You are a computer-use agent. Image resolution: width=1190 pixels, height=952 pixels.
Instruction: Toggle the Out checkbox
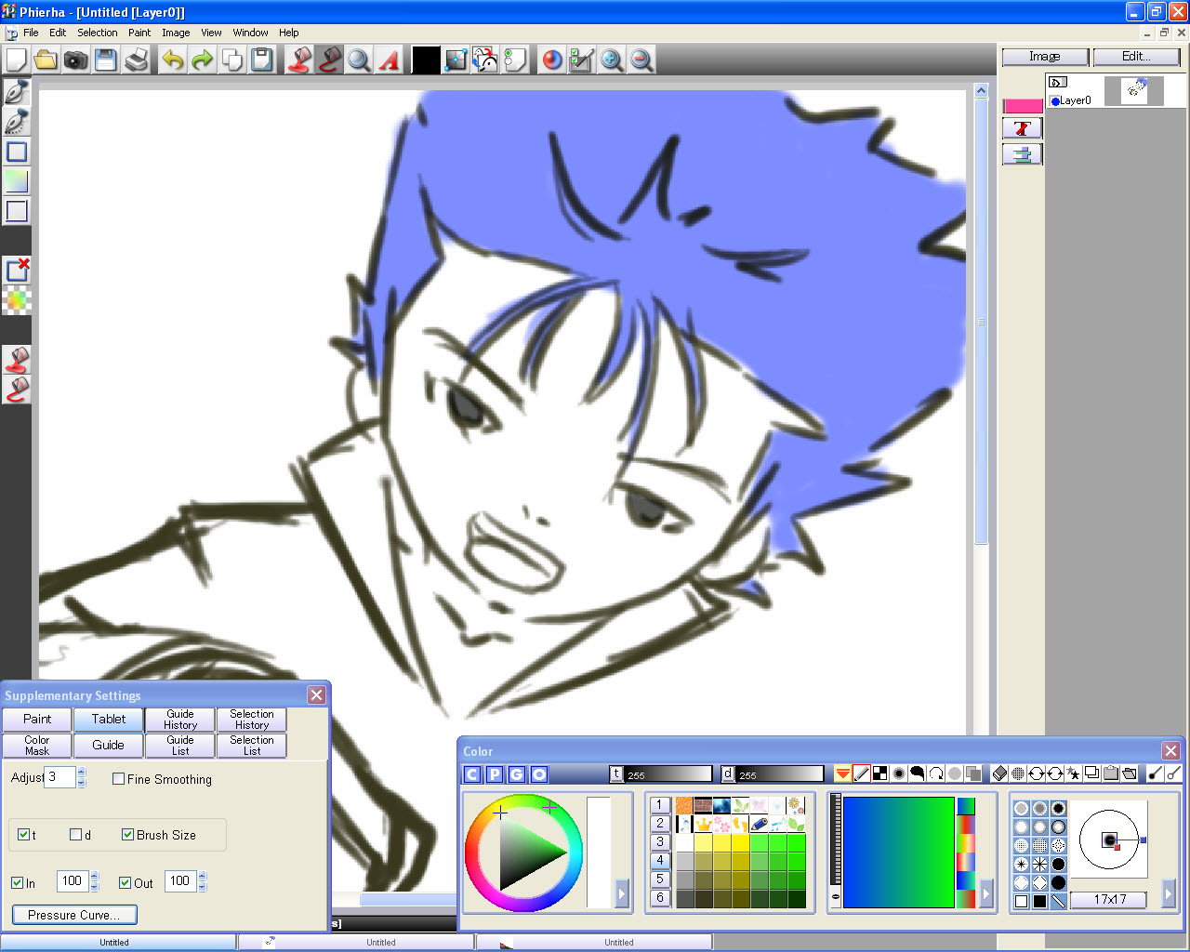(x=126, y=881)
